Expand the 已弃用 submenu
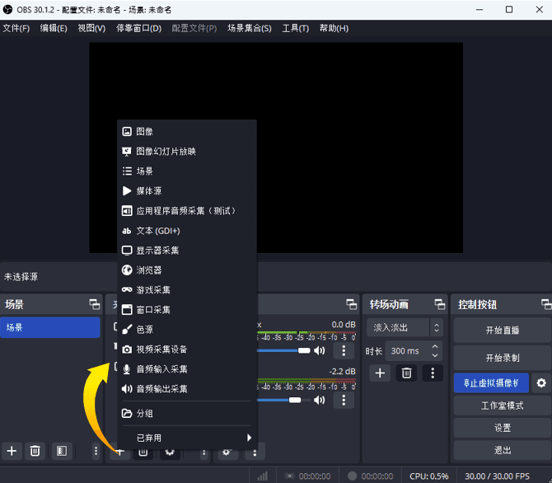This screenshot has height=483, width=552. coord(187,438)
